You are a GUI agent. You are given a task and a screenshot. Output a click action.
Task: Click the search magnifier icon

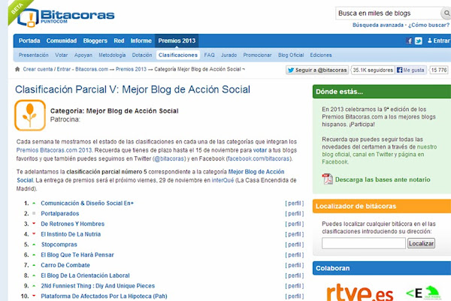pyautogui.click(x=446, y=14)
